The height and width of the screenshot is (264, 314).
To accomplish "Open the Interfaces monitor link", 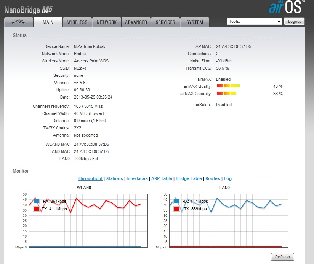I will pyautogui.click(x=137, y=178).
